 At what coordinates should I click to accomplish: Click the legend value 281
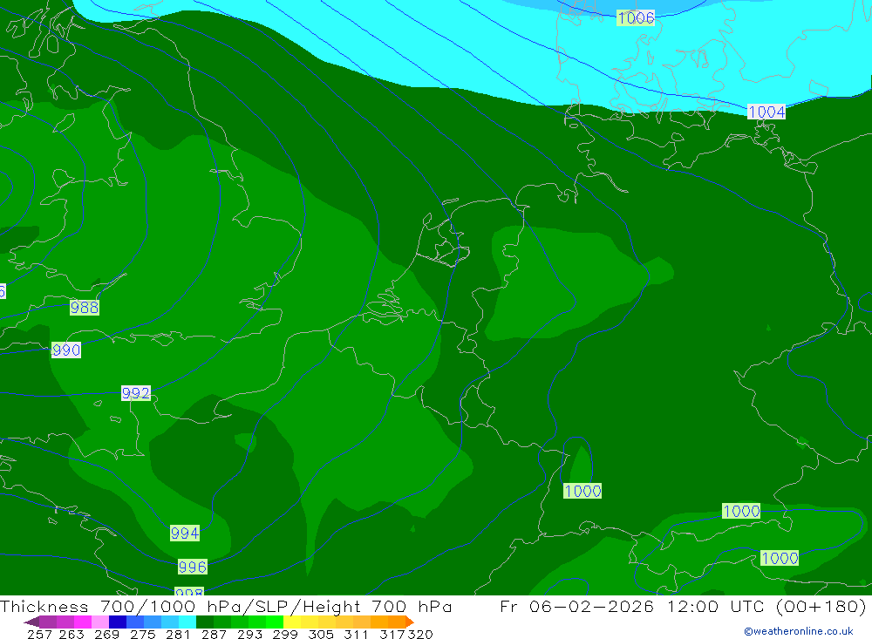tap(177, 634)
